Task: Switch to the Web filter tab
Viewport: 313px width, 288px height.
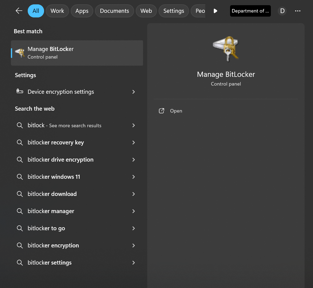Action: point(146,11)
